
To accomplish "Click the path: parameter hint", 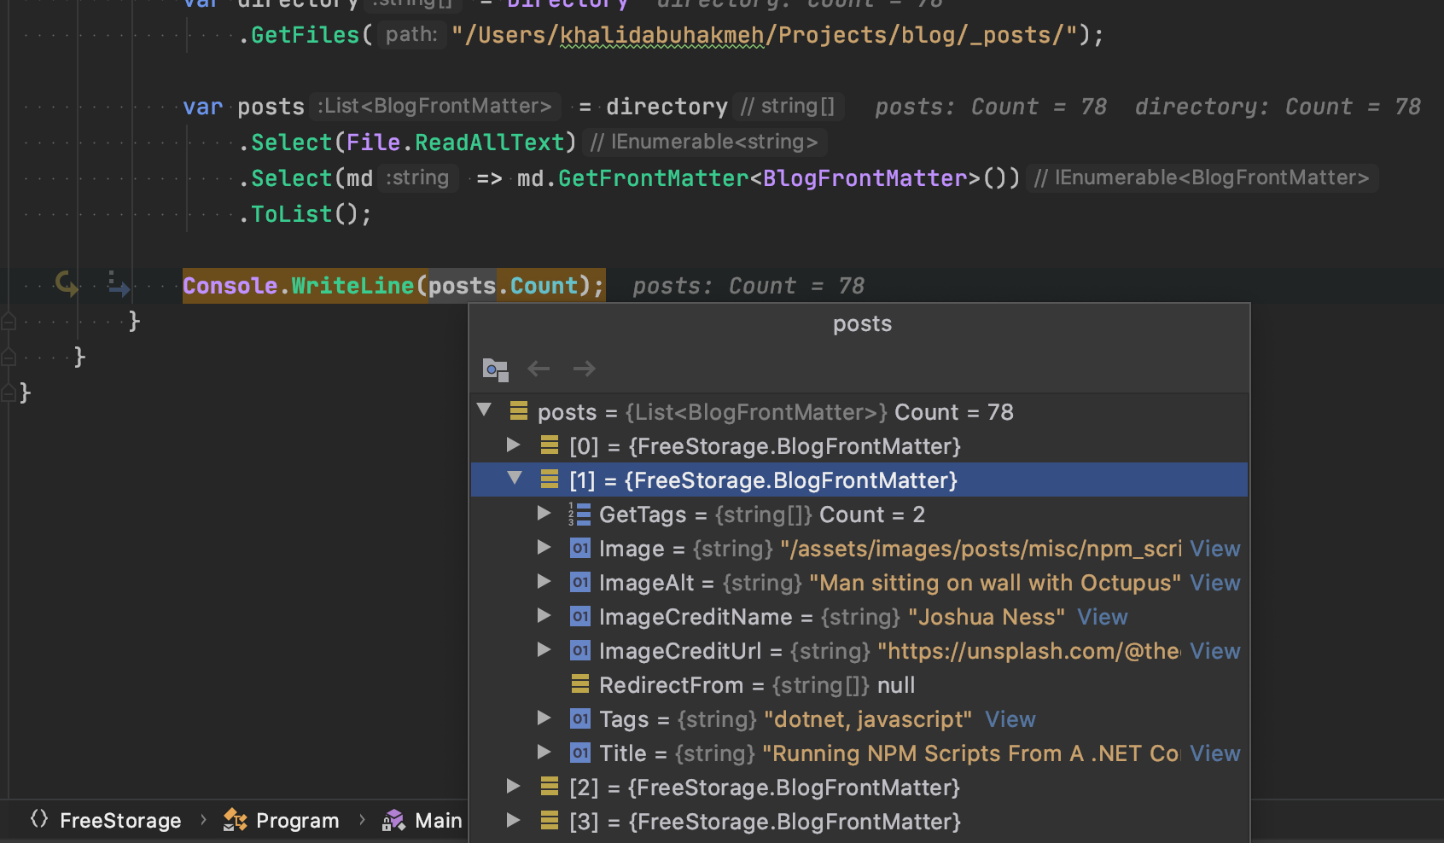I will (x=411, y=34).
